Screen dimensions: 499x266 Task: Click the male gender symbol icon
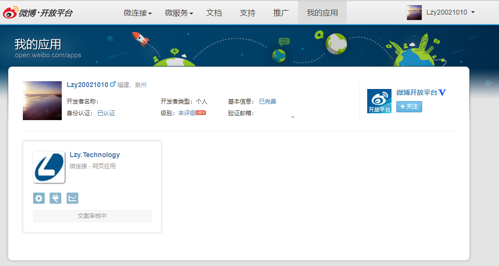click(113, 84)
